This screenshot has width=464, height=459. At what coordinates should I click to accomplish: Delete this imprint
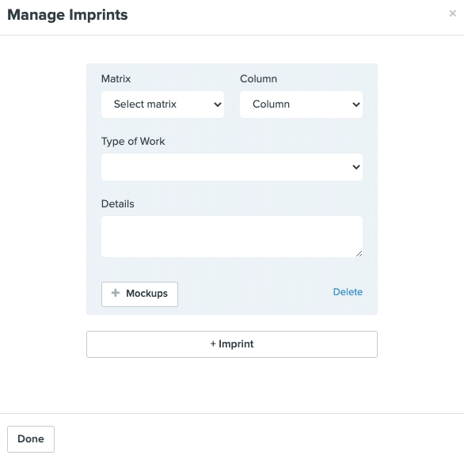[x=348, y=292]
